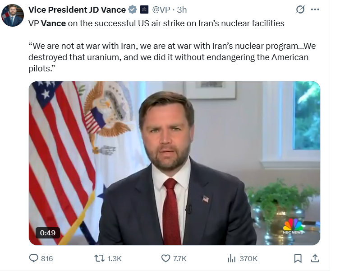
Task: Click the reply speech bubble icon
Action: pos(34,258)
